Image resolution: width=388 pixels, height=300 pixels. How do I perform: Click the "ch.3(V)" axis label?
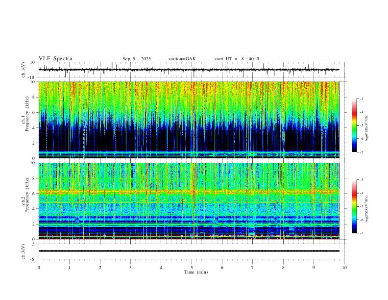point(23,252)
